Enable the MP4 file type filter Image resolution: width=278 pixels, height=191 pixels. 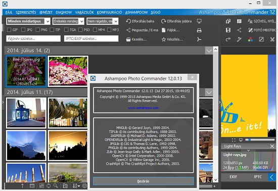tap(95, 30)
